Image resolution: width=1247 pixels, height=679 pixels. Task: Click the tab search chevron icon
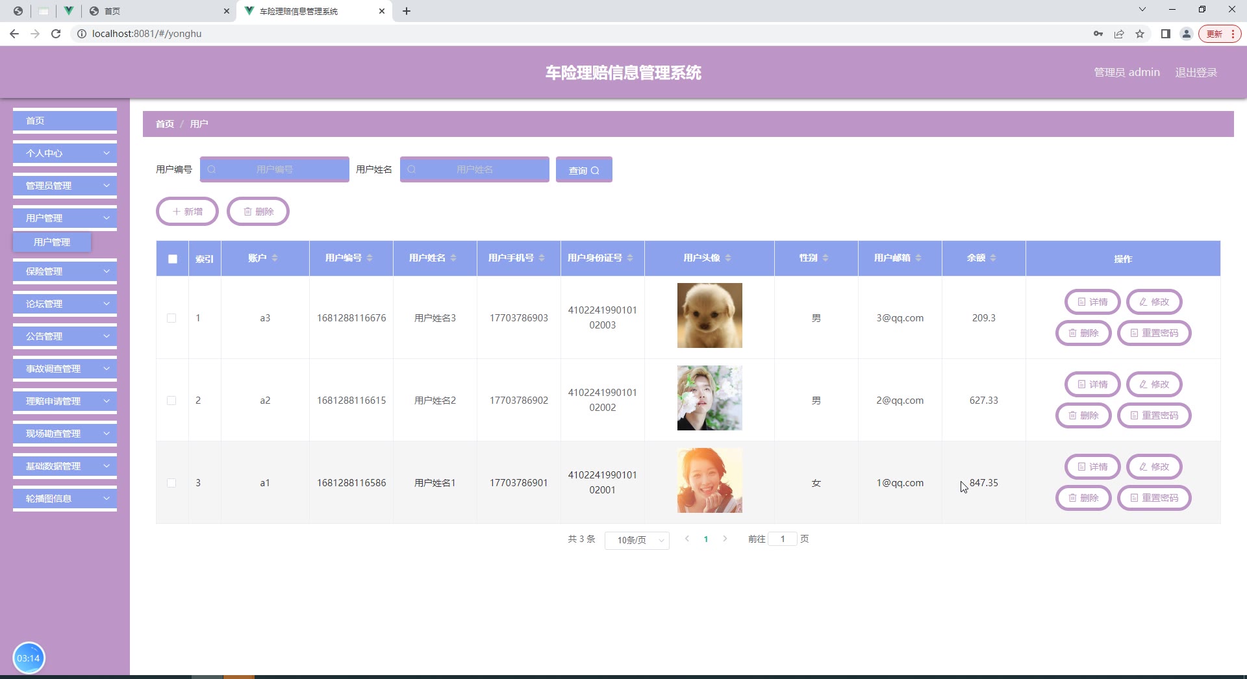click(x=1142, y=9)
